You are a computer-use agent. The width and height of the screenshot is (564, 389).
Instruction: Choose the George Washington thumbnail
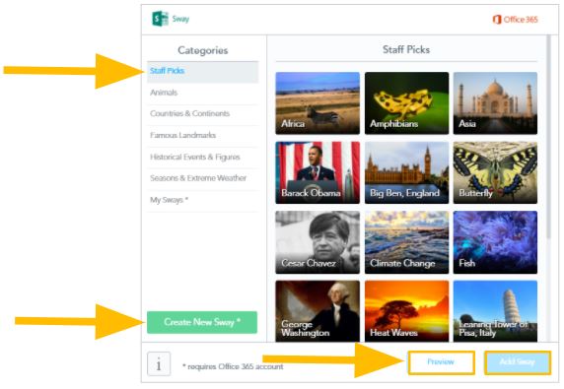(317, 311)
